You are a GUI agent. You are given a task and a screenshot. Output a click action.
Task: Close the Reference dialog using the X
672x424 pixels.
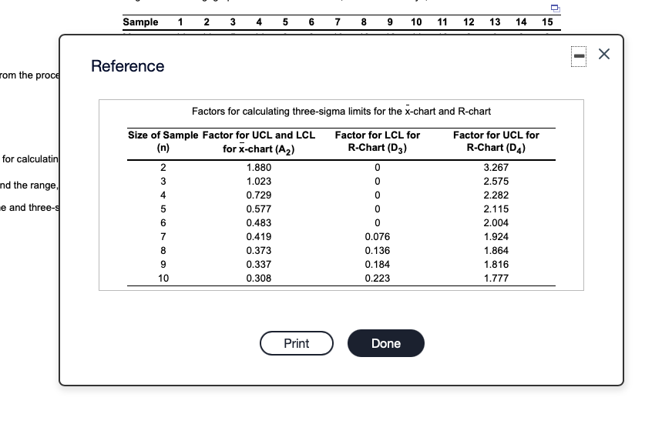click(x=604, y=54)
